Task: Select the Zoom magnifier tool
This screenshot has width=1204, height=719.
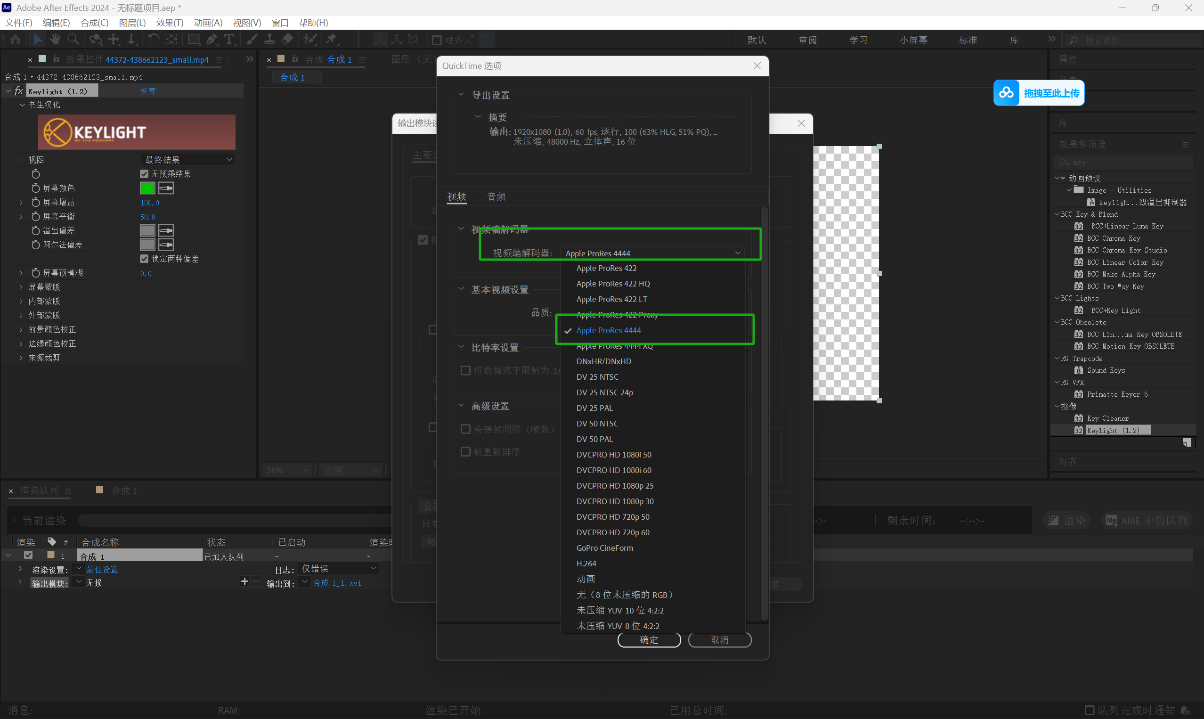Action: 73,40
